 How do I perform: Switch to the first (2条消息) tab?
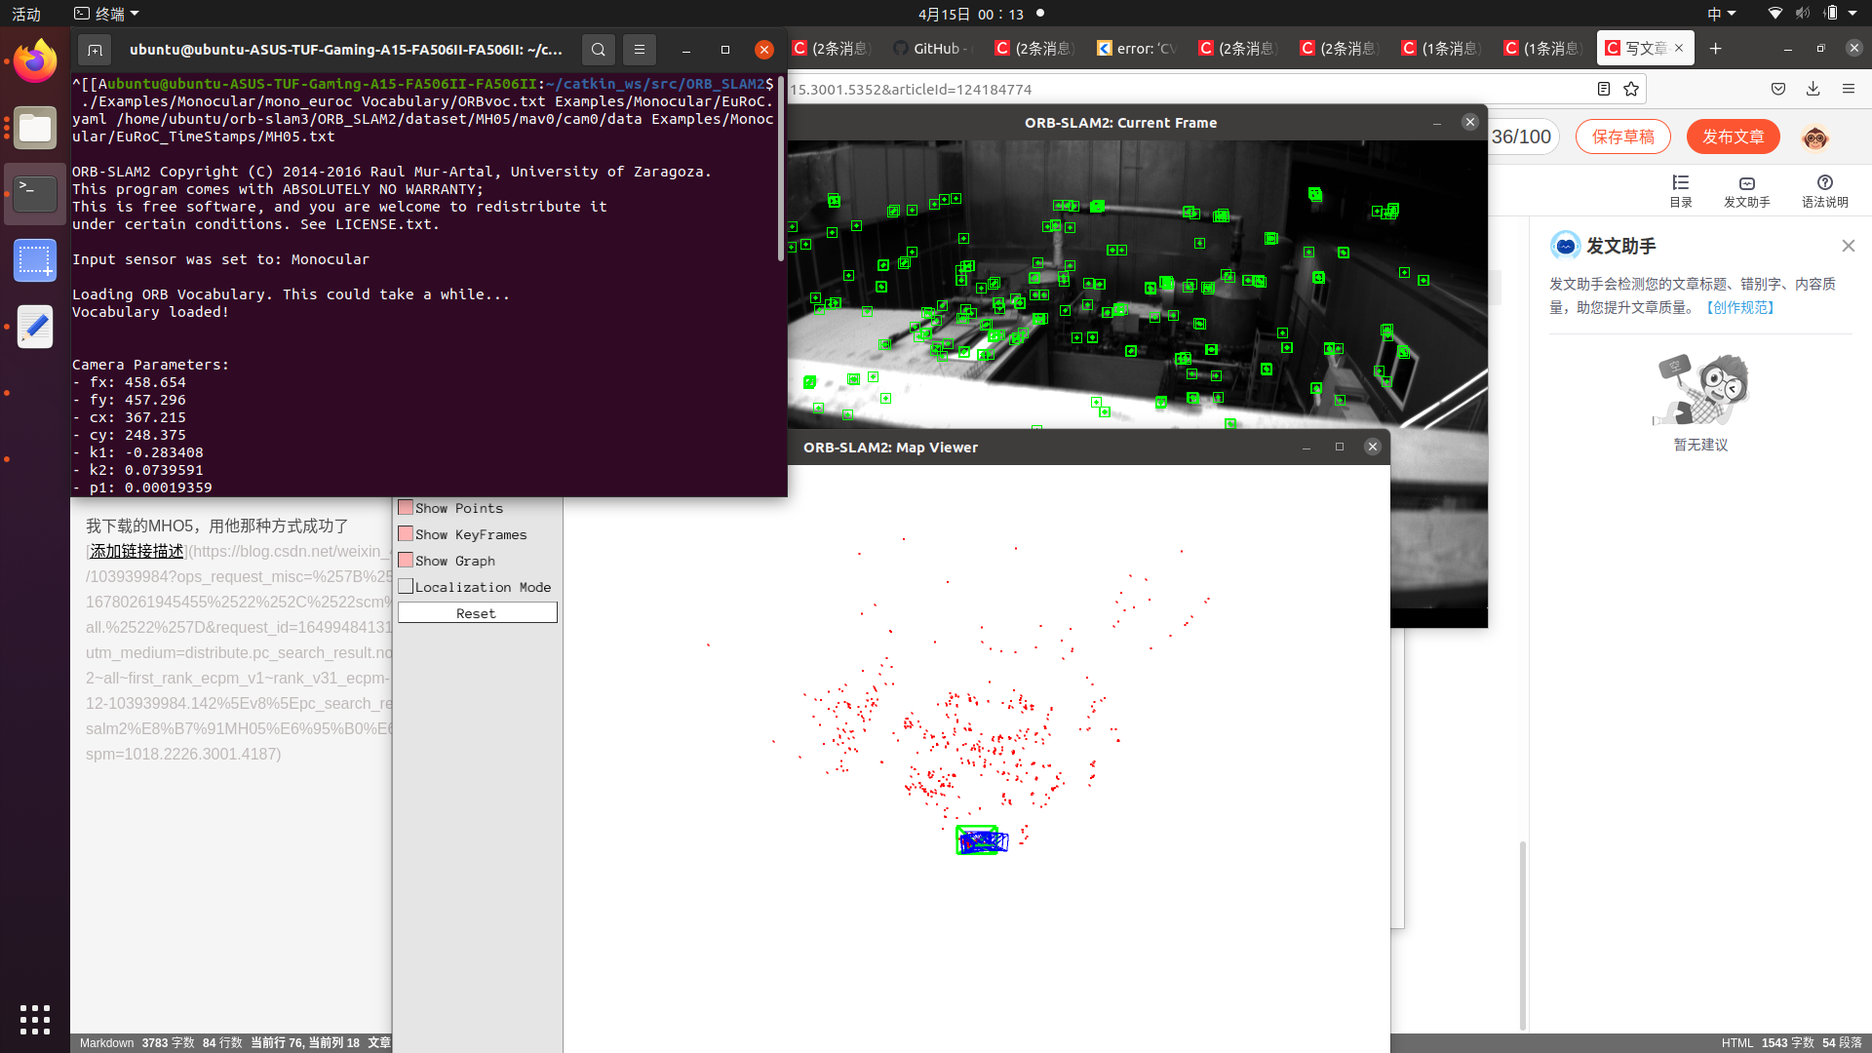(x=833, y=48)
